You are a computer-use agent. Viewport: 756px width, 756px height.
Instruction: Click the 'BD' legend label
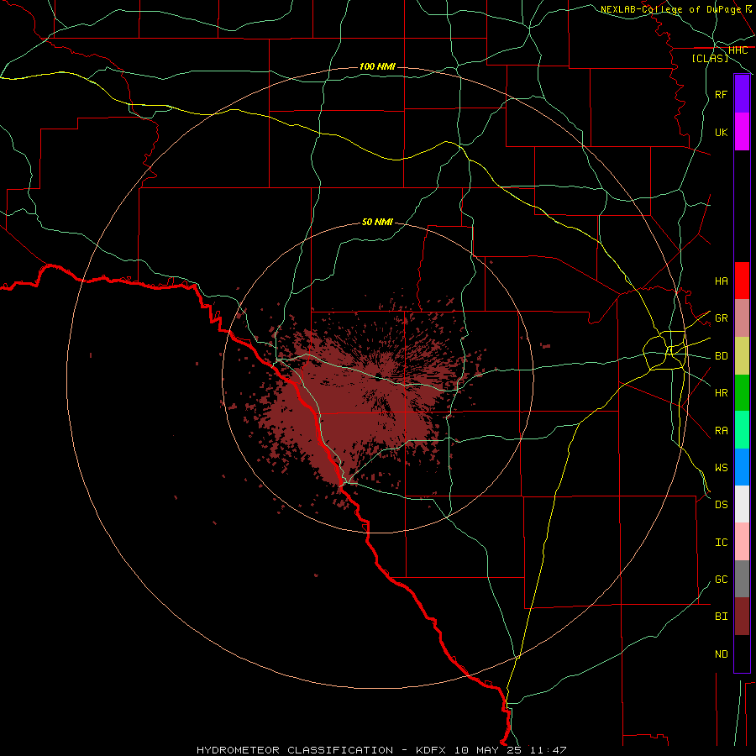[722, 356]
